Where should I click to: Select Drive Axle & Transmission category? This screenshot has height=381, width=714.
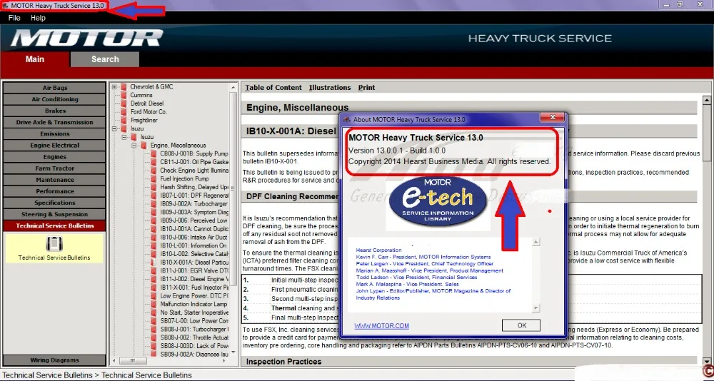click(x=55, y=122)
